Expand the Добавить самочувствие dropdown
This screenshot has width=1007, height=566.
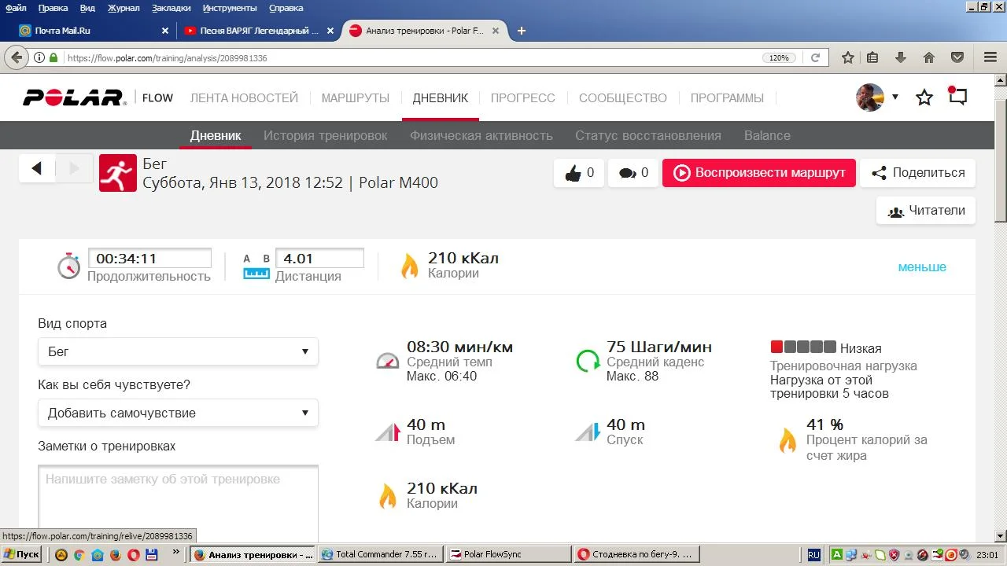[178, 413]
